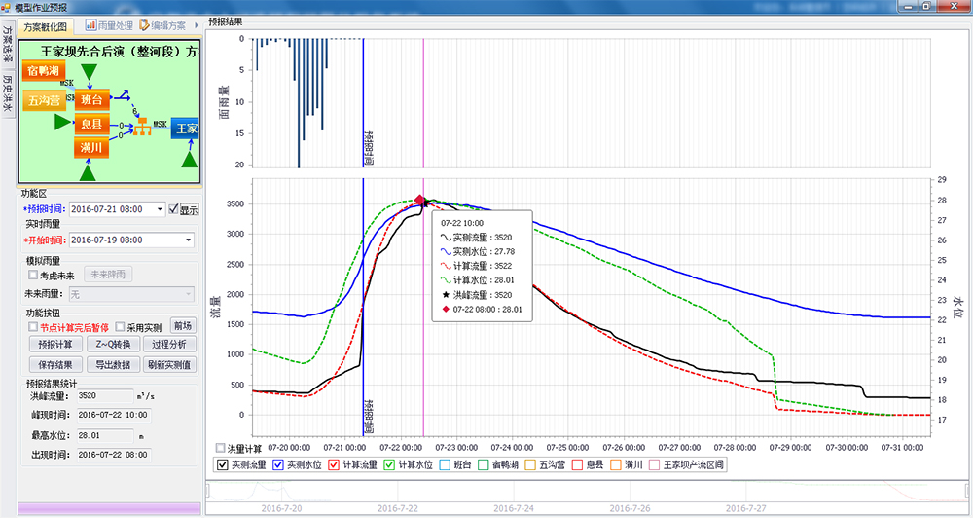Uncheck the 显示 checkbox

click(173, 209)
